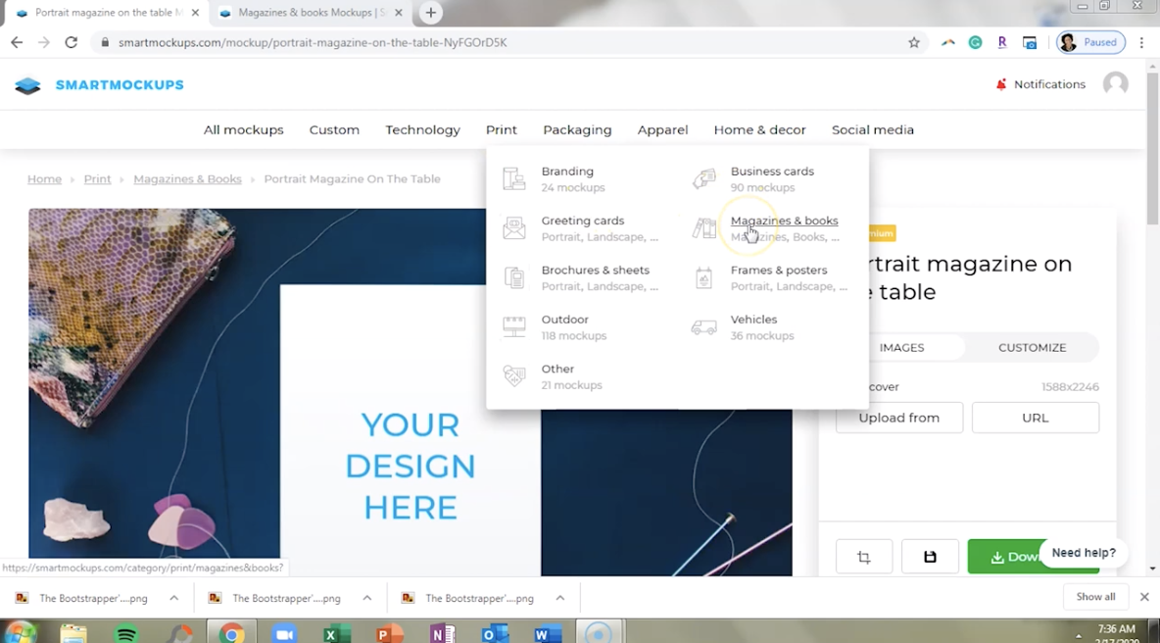Click Upload from for the cover image
Viewport: 1160px width, 643px height.
(898, 417)
